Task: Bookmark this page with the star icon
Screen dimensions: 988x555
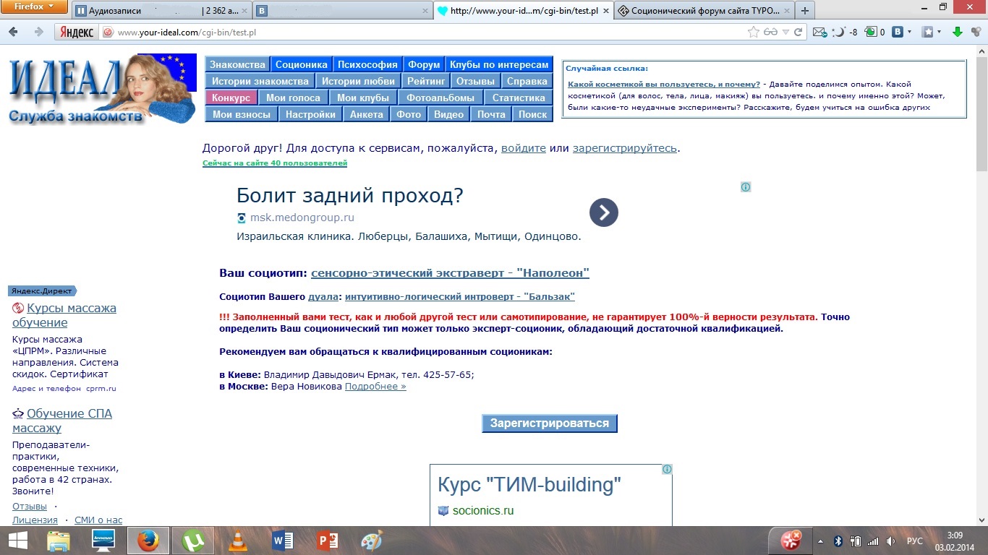Action: pos(754,32)
